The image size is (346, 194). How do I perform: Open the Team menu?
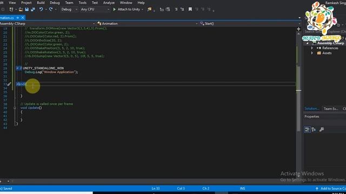69,3
